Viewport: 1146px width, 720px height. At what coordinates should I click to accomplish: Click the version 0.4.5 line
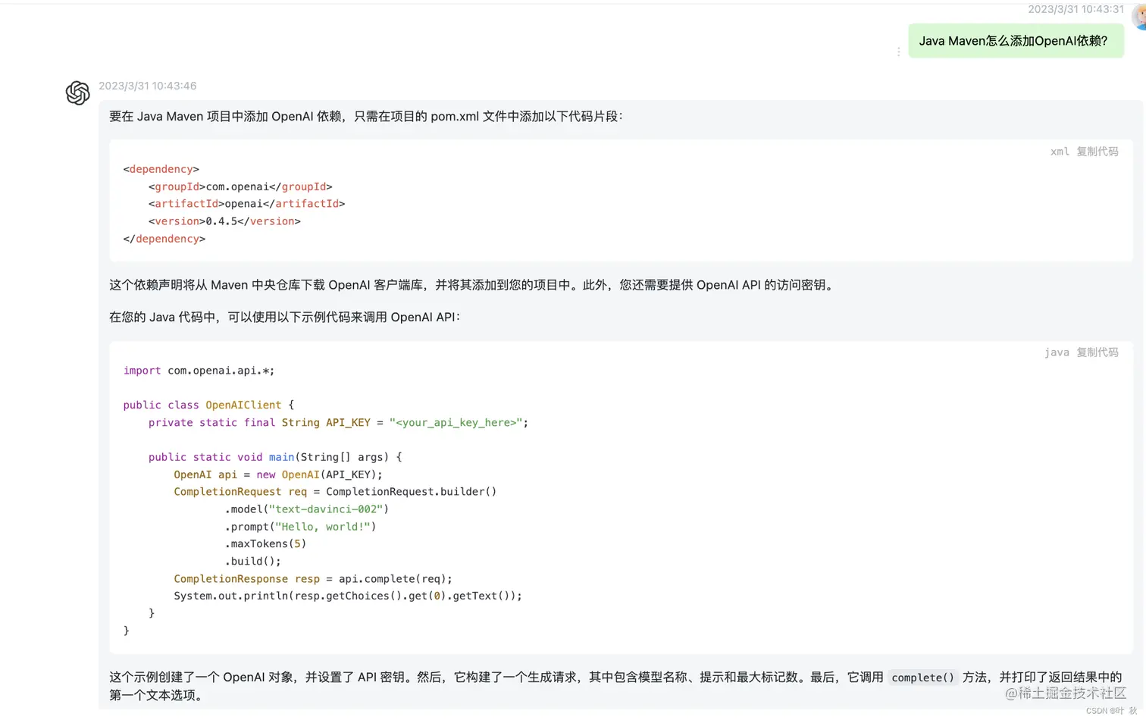[224, 221]
